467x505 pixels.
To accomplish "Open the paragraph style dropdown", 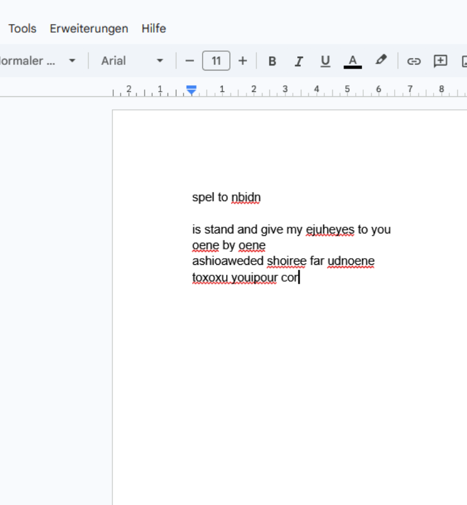I will tap(38, 61).
